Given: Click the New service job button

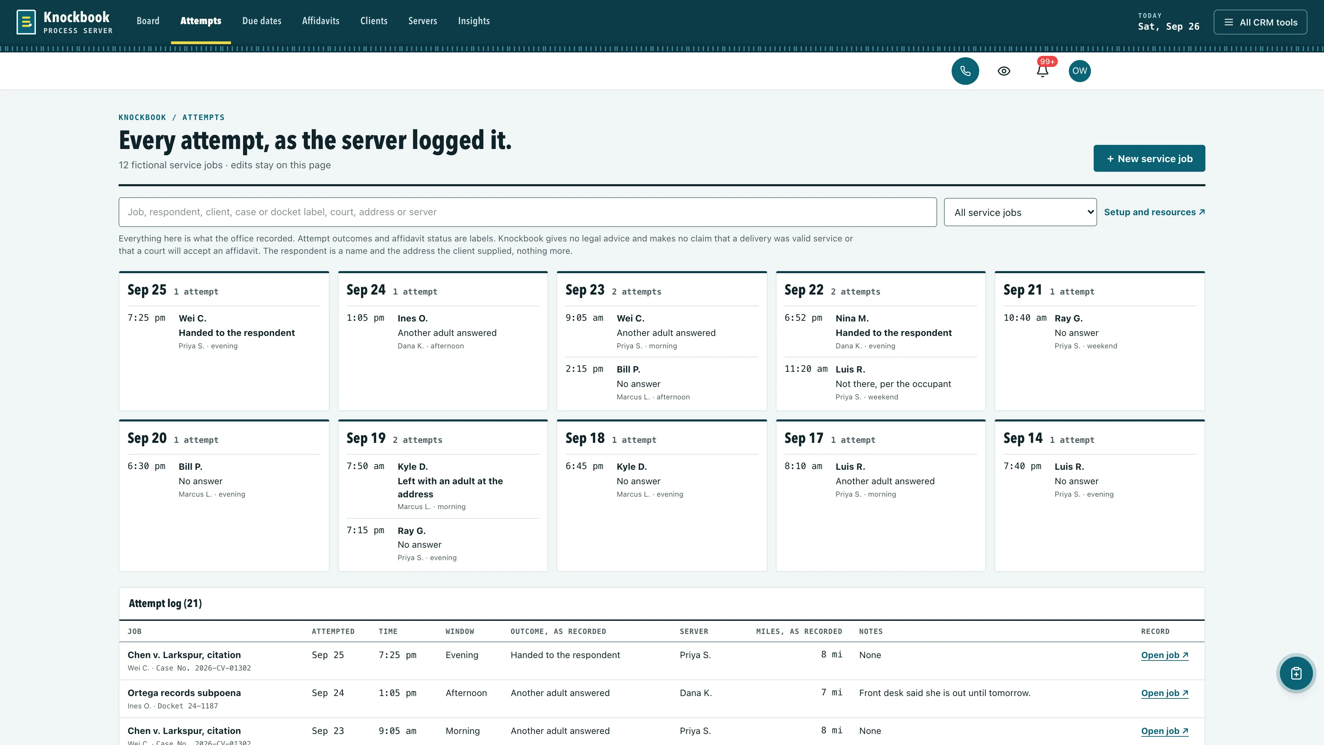Looking at the screenshot, I should tap(1149, 158).
